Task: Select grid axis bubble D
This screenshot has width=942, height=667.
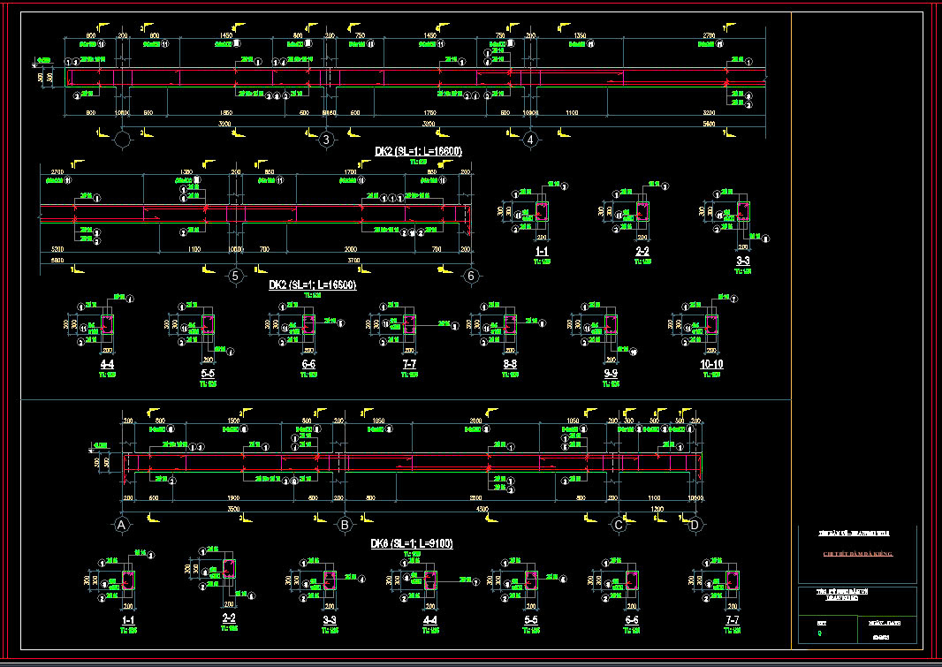Action: coord(695,526)
